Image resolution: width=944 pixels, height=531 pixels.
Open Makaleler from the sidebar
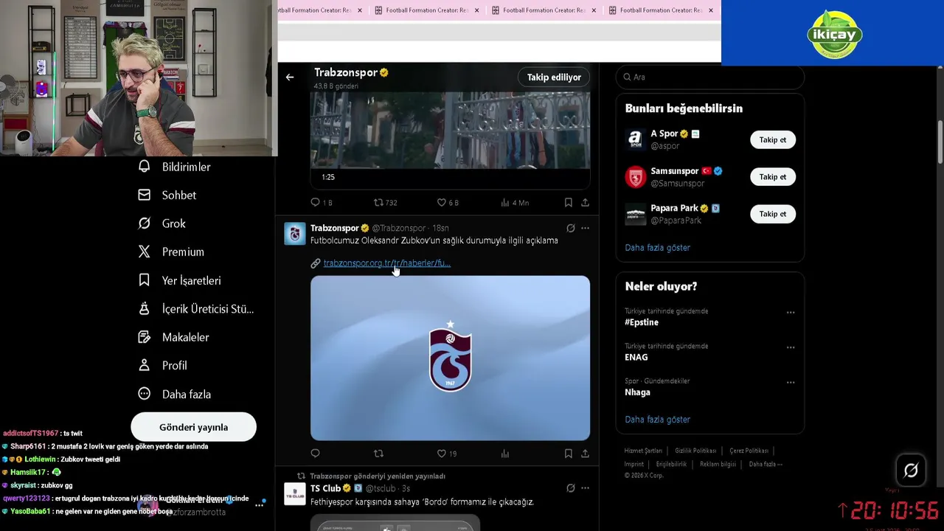pos(174,337)
